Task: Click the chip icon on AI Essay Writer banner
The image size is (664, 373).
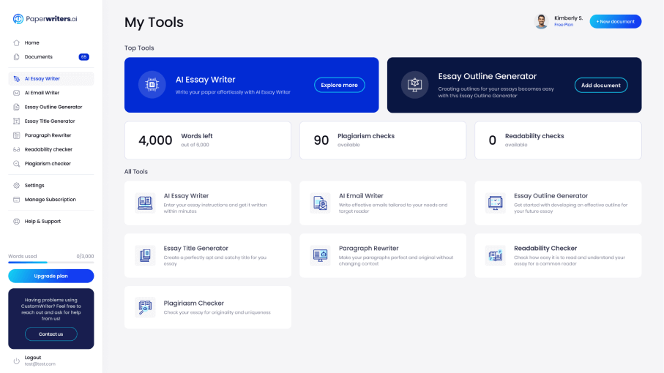Action: 152,85
